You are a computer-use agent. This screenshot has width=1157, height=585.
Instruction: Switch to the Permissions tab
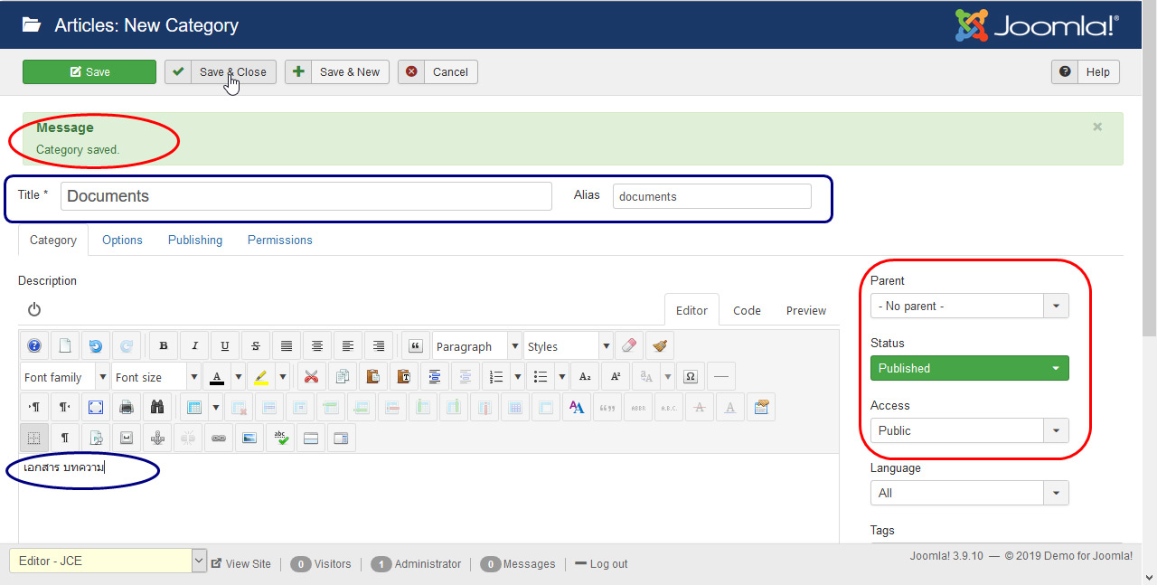click(279, 240)
